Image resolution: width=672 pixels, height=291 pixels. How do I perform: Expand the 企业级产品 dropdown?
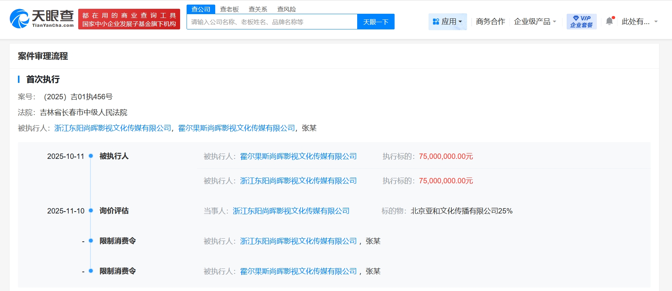click(535, 22)
